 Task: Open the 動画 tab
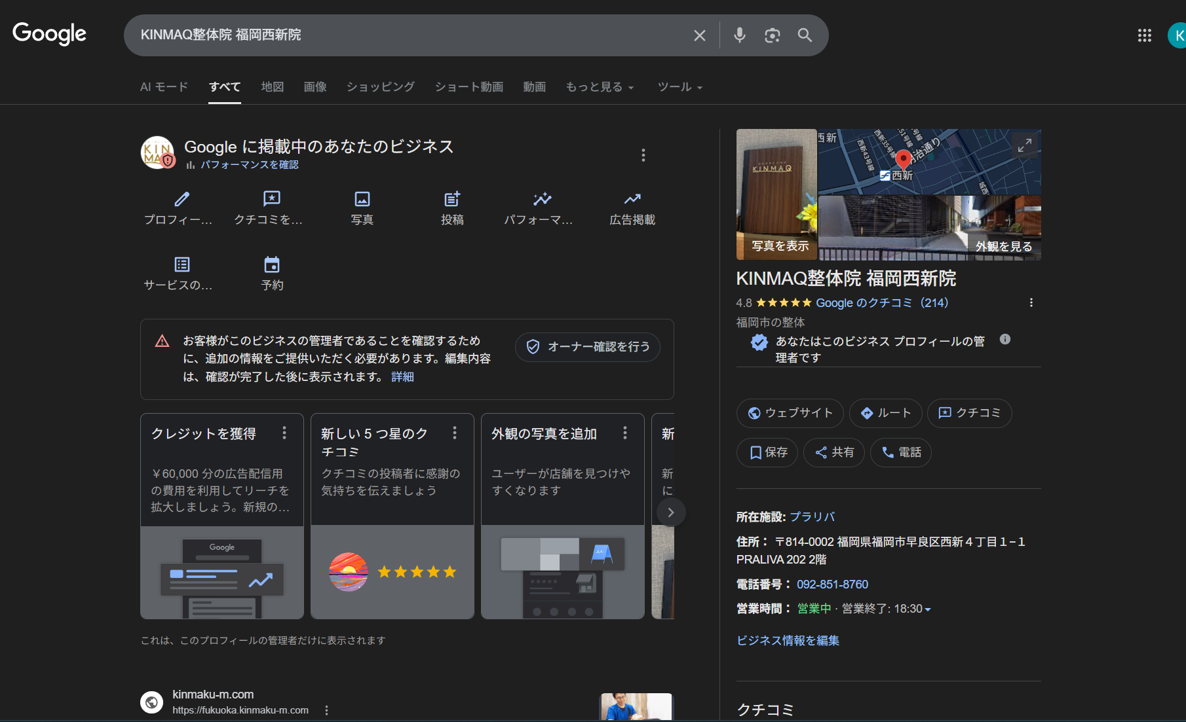click(535, 87)
